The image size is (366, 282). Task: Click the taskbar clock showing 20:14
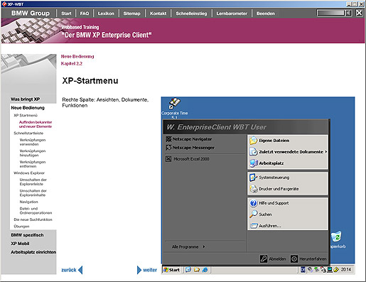[346, 269]
